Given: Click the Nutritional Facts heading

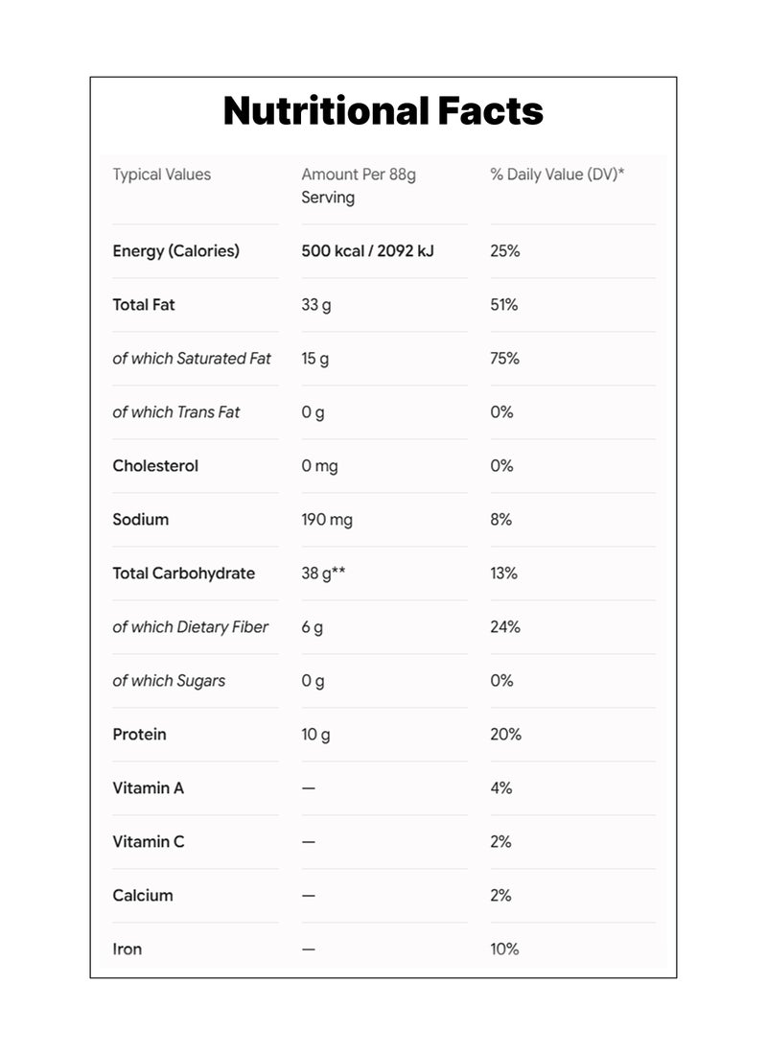Looking at the screenshot, I should tap(383, 111).
